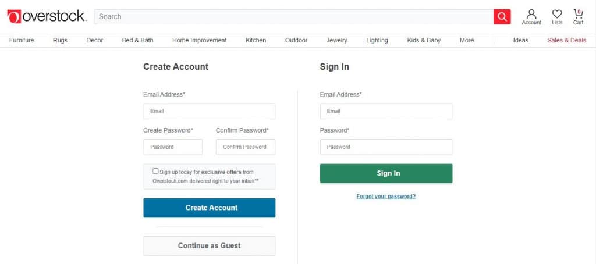Follow the Forgot your password link
The width and height of the screenshot is (596, 264).
pos(386,197)
